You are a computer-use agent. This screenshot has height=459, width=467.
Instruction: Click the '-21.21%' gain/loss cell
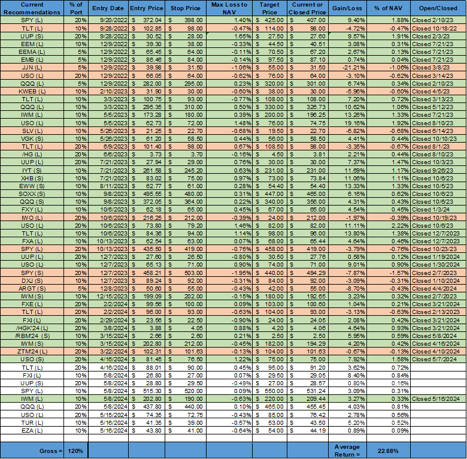[x=347, y=68]
